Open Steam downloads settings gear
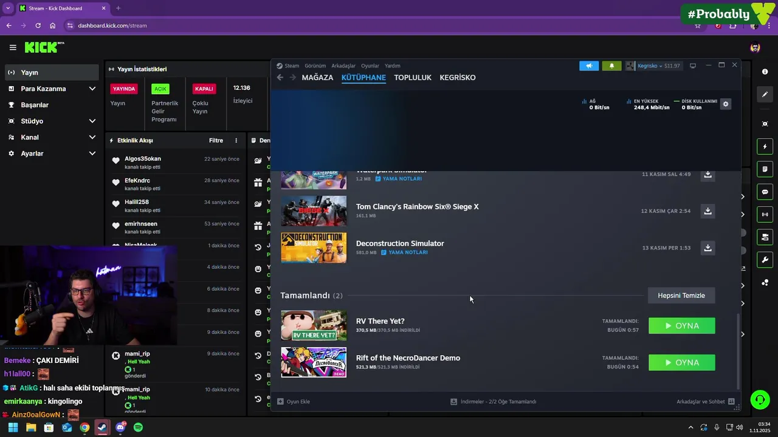Screen dimensions: 778x437 pos(725,104)
